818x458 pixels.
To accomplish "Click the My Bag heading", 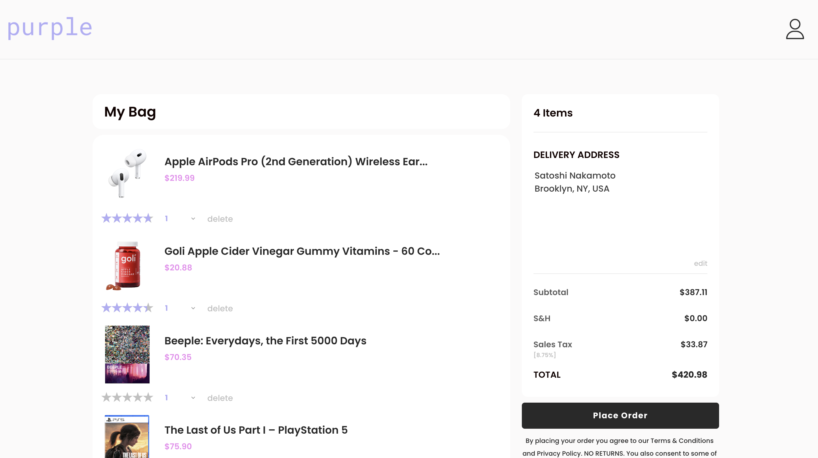I will [x=130, y=112].
